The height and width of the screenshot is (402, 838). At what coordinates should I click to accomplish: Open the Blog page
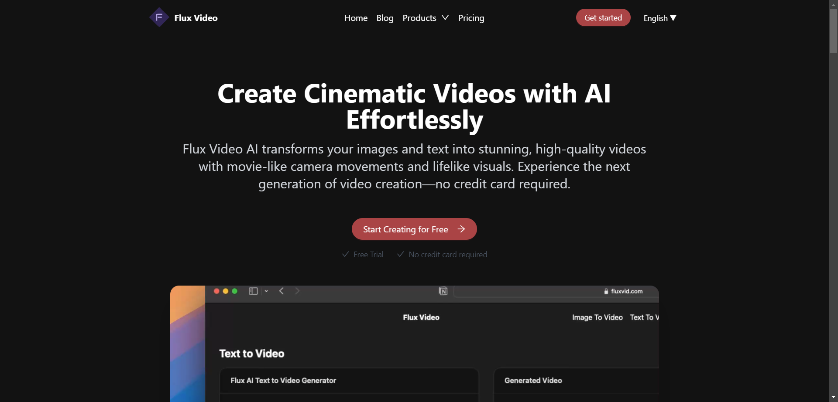(x=385, y=18)
